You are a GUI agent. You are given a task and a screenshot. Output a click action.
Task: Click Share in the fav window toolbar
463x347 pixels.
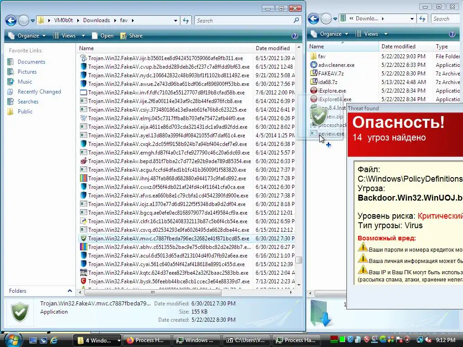point(132,36)
